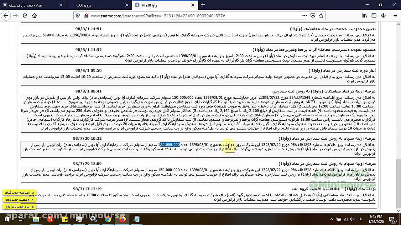Go back to the previous page
The height and width of the screenshot is (225, 401).
pos(6,16)
